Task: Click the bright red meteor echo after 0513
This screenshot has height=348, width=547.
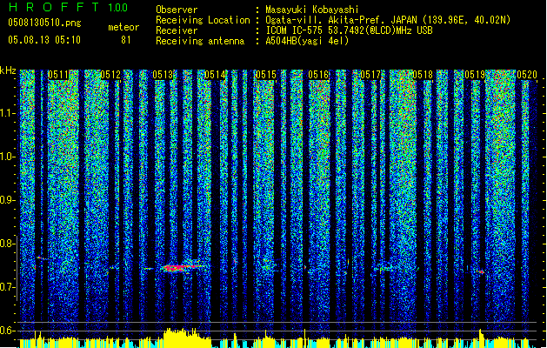Action: click(182, 268)
